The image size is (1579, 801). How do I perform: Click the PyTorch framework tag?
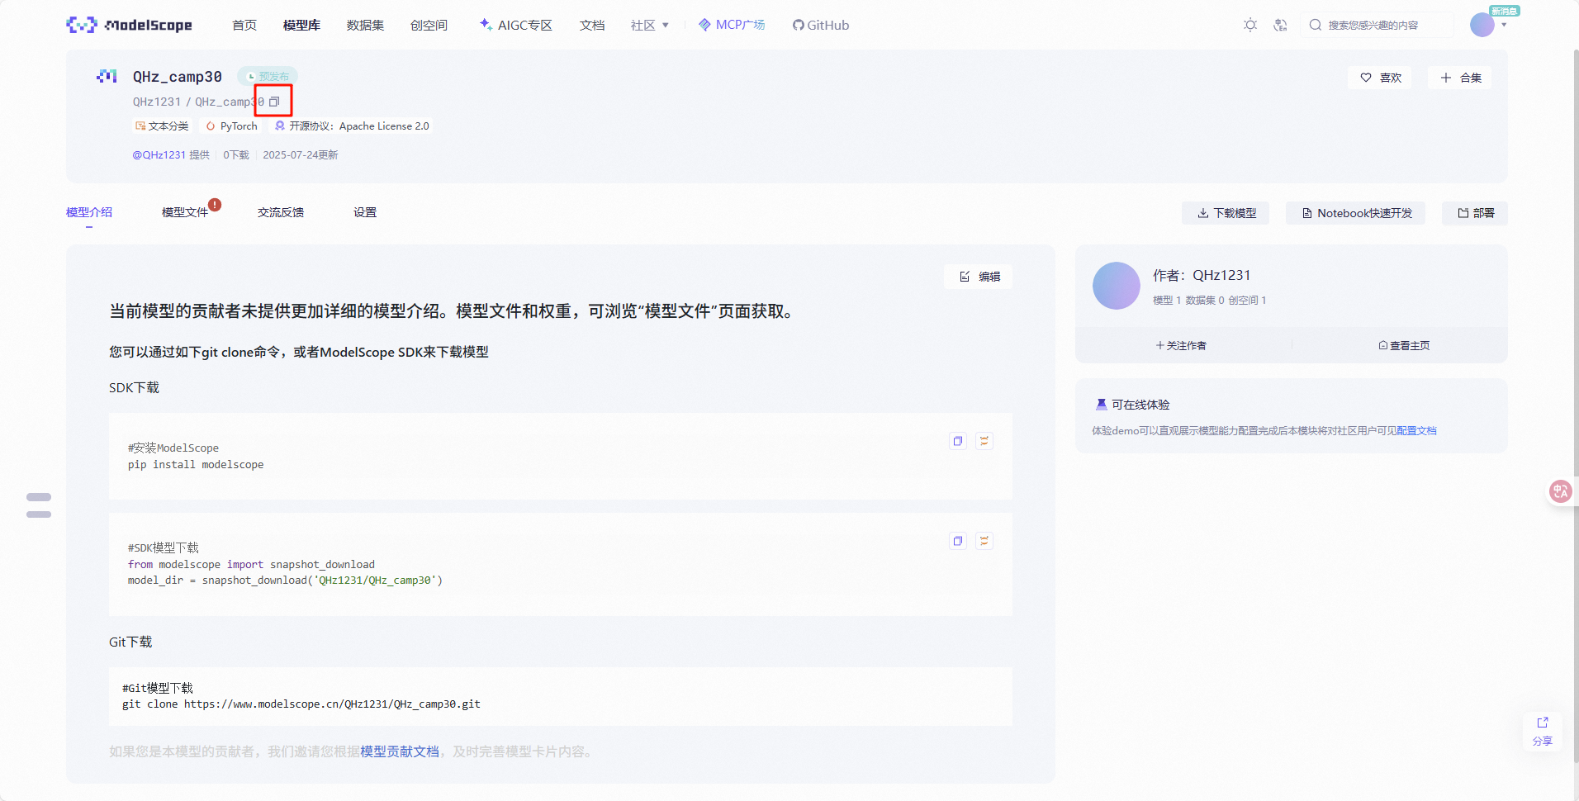coord(232,126)
